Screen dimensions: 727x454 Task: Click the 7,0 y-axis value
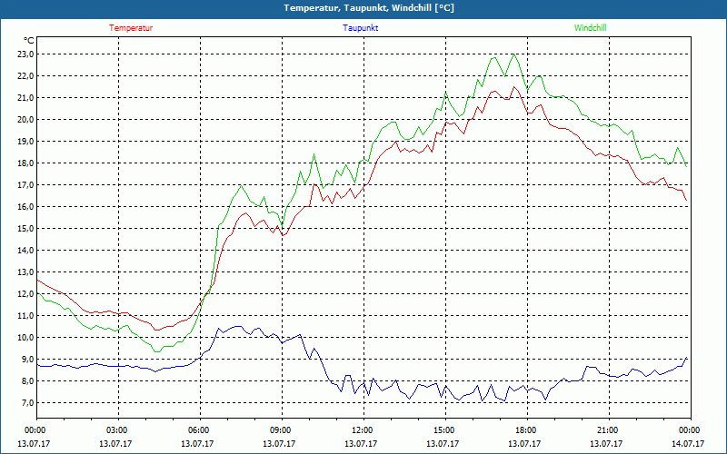point(28,402)
